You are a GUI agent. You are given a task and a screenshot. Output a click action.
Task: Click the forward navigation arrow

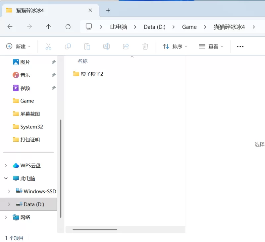pyautogui.click(x=29, y=27)
